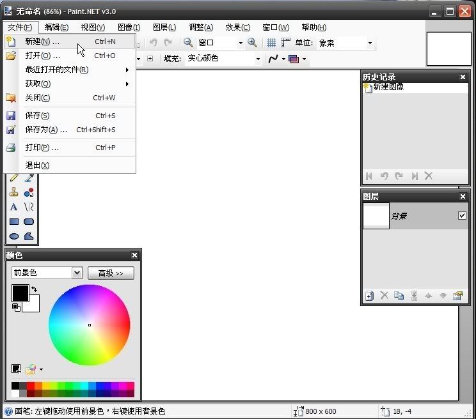Click the Redo arrow in the toolbar
Viewport: 476px width, 419px height.
click(168, 43)
